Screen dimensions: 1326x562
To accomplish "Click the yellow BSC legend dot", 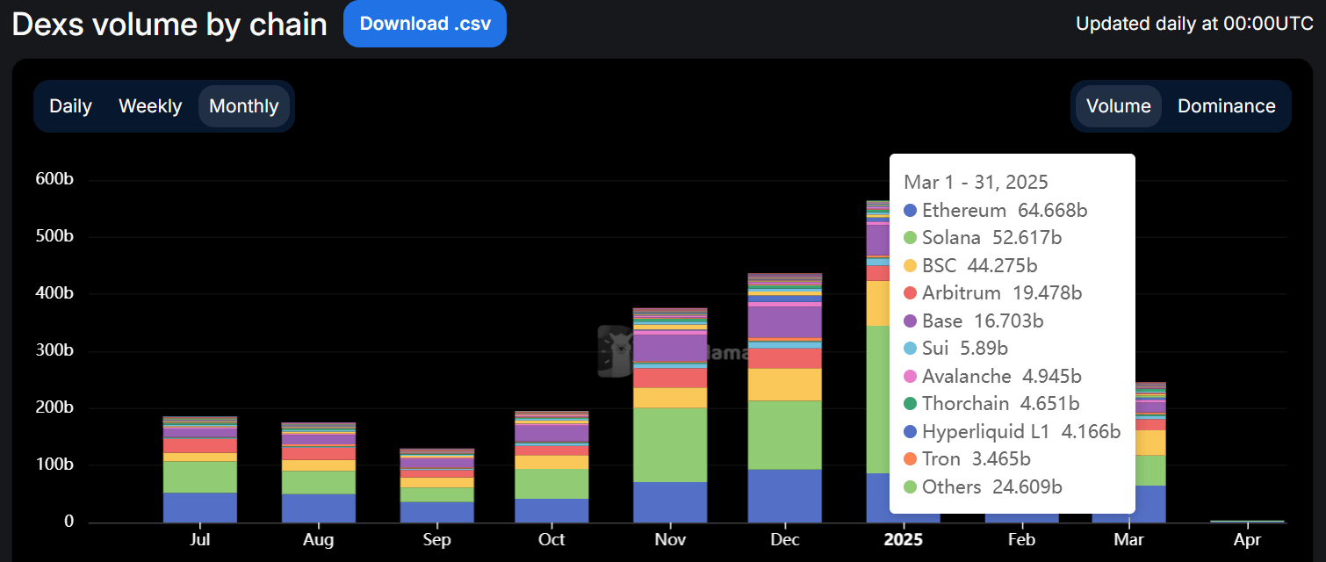I will (910, 265).
